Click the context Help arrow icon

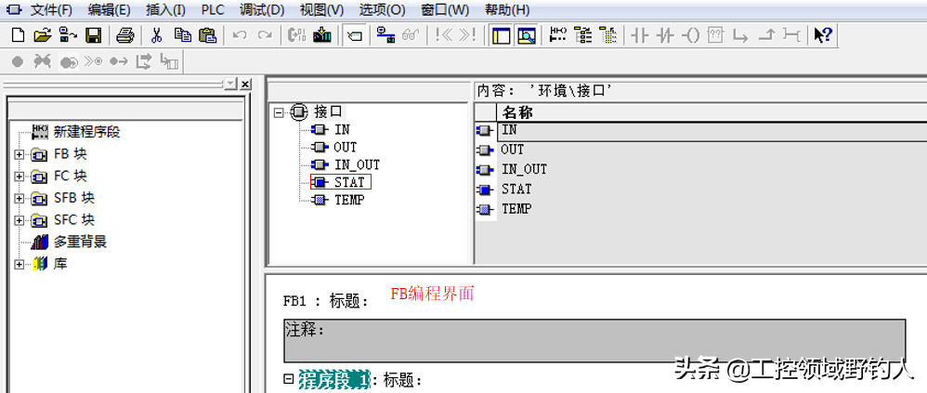click(x=822, y=35)
